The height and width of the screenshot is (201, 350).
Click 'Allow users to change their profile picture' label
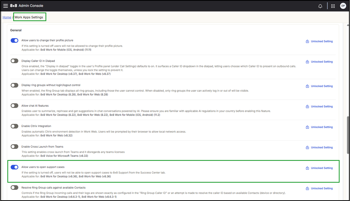pyautogui.click(x=47, y=40)
